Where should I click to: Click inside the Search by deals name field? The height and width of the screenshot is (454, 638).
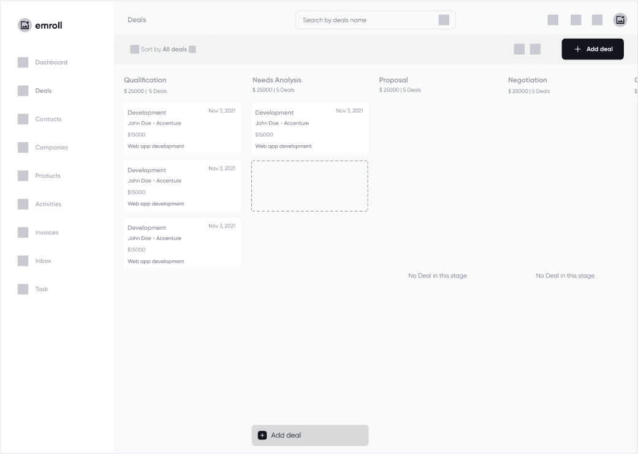[368, 20]
